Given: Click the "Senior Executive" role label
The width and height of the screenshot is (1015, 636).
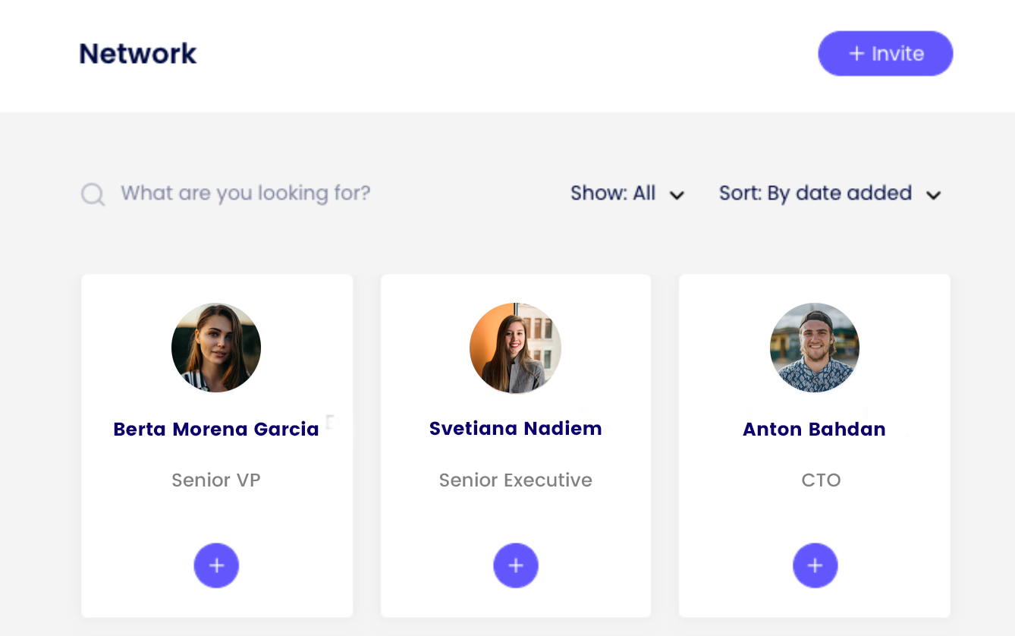Looking at the screenshot, I should coord(515,480).
